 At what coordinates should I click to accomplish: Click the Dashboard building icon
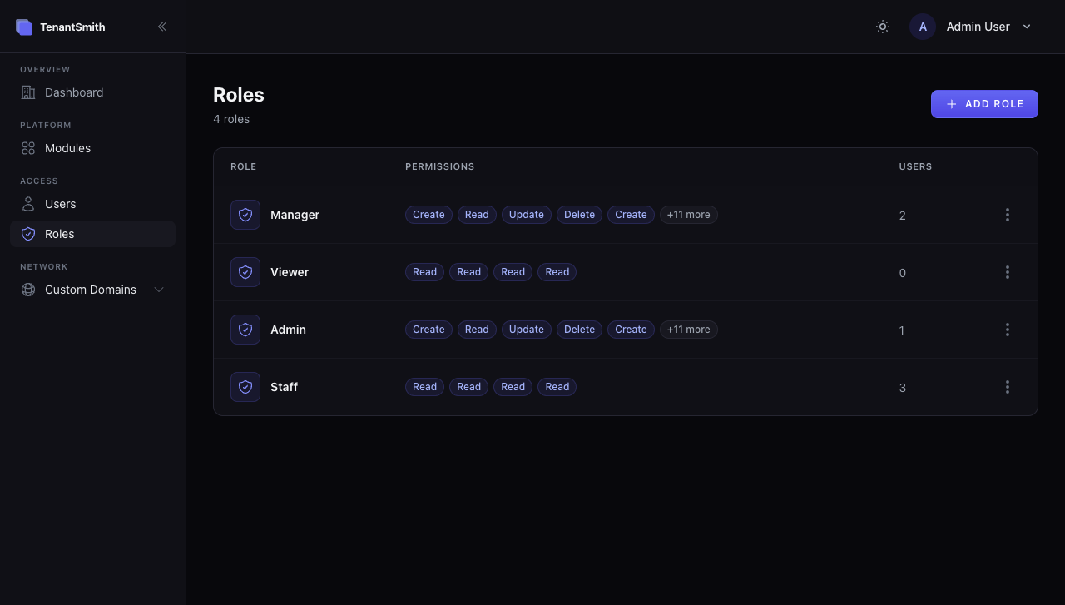tap(28, 92)
